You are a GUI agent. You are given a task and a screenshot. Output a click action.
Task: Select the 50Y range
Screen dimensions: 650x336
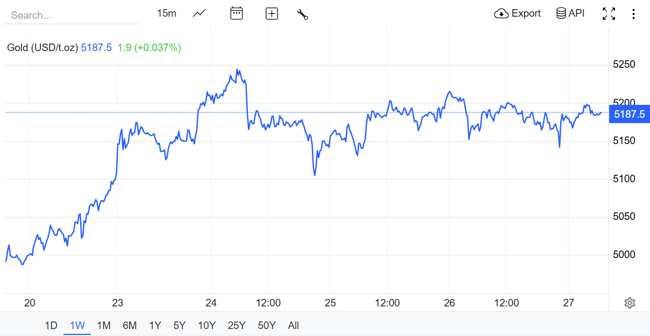tap(267, 325)
